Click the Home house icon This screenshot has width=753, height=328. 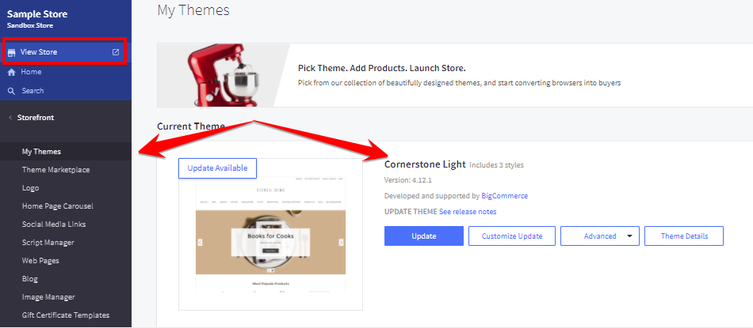point(12,72)
